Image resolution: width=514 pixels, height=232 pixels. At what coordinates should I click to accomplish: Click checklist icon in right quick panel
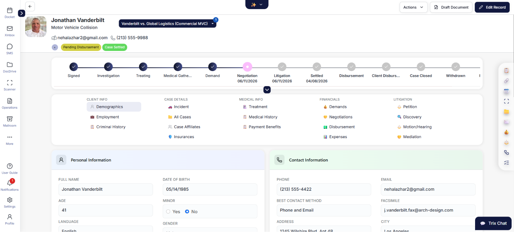506,163
